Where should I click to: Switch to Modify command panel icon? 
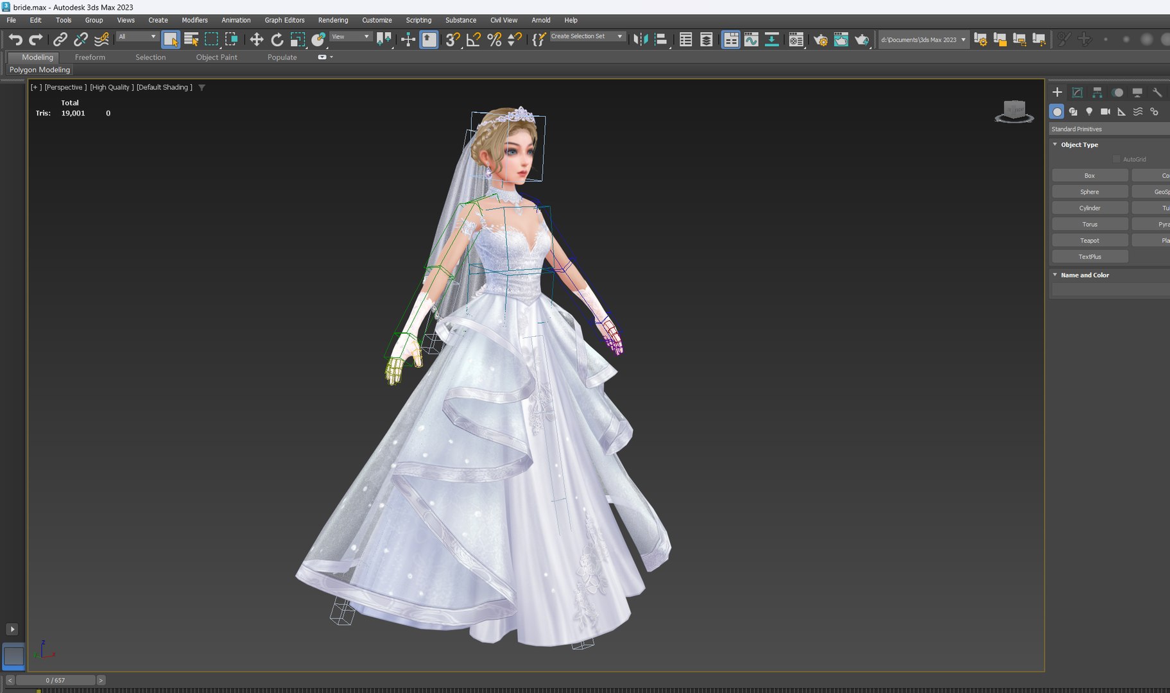click(1077, 92)
